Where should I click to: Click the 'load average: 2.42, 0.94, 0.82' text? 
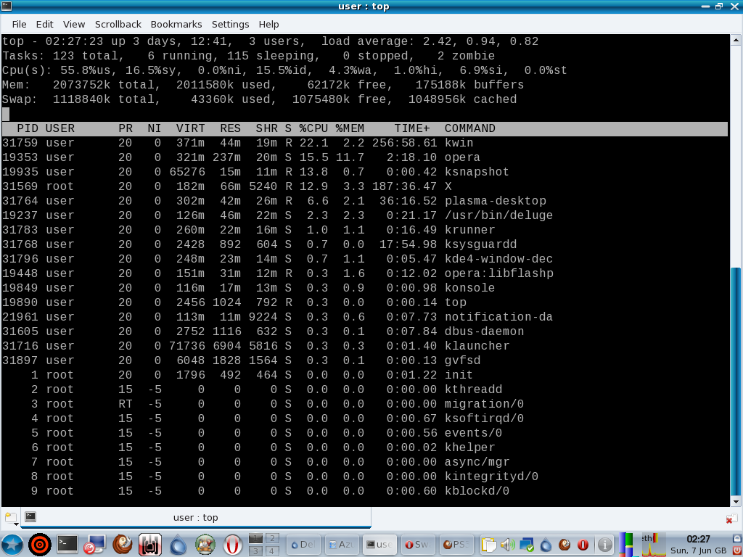pyautogui.click(x=430, y=41)
